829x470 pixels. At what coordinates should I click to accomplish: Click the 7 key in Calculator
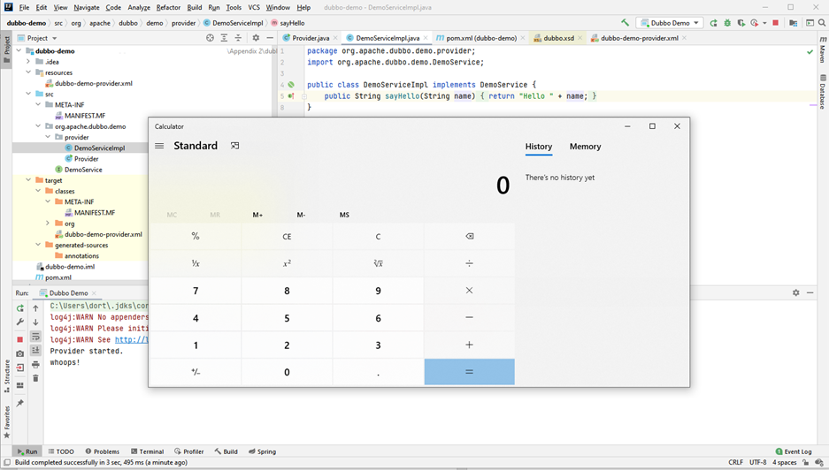196,291
